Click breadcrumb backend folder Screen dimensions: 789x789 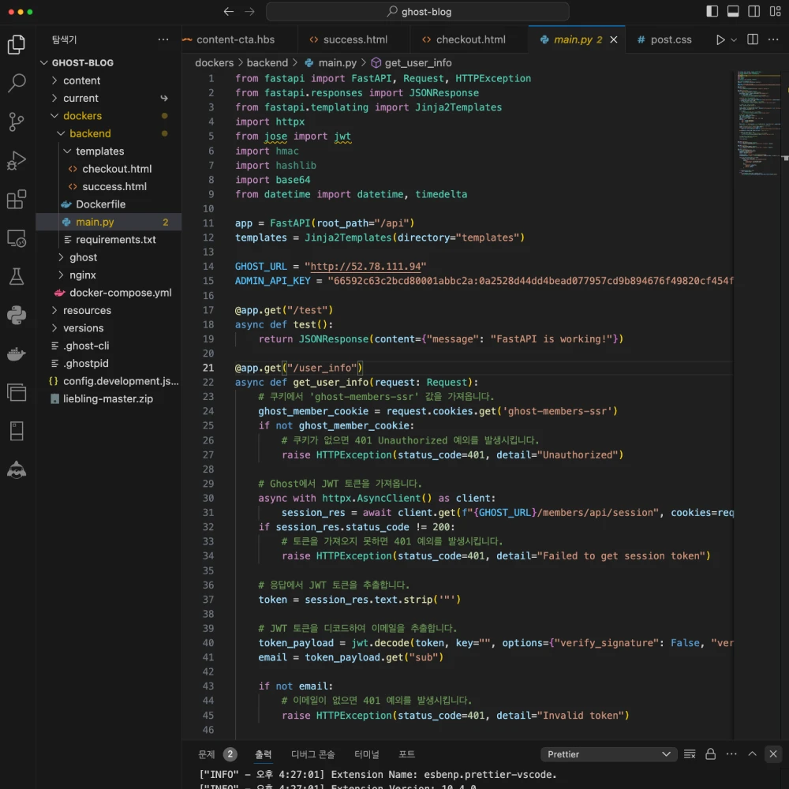[x=267, y=63]
